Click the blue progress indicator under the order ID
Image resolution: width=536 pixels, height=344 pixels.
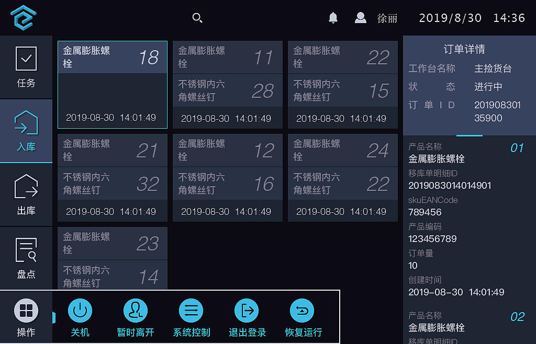(x=468, y=135)
